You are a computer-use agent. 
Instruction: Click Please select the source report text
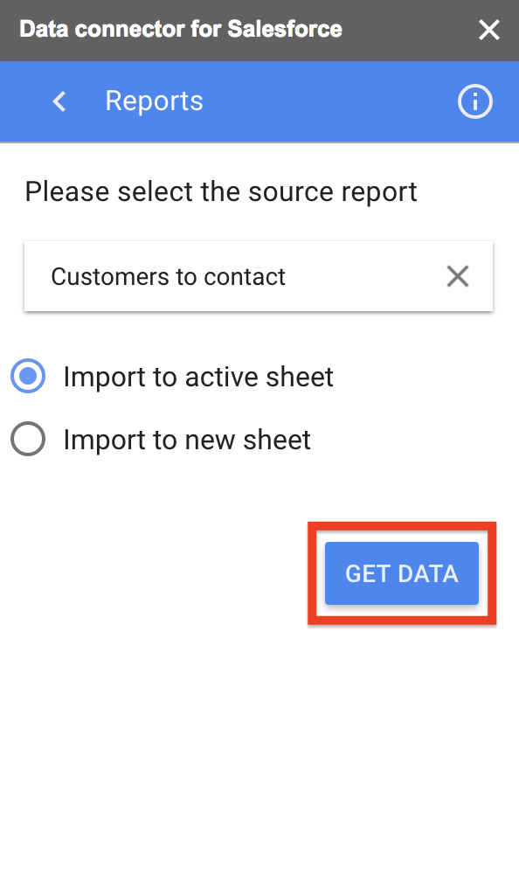(221, 192)
